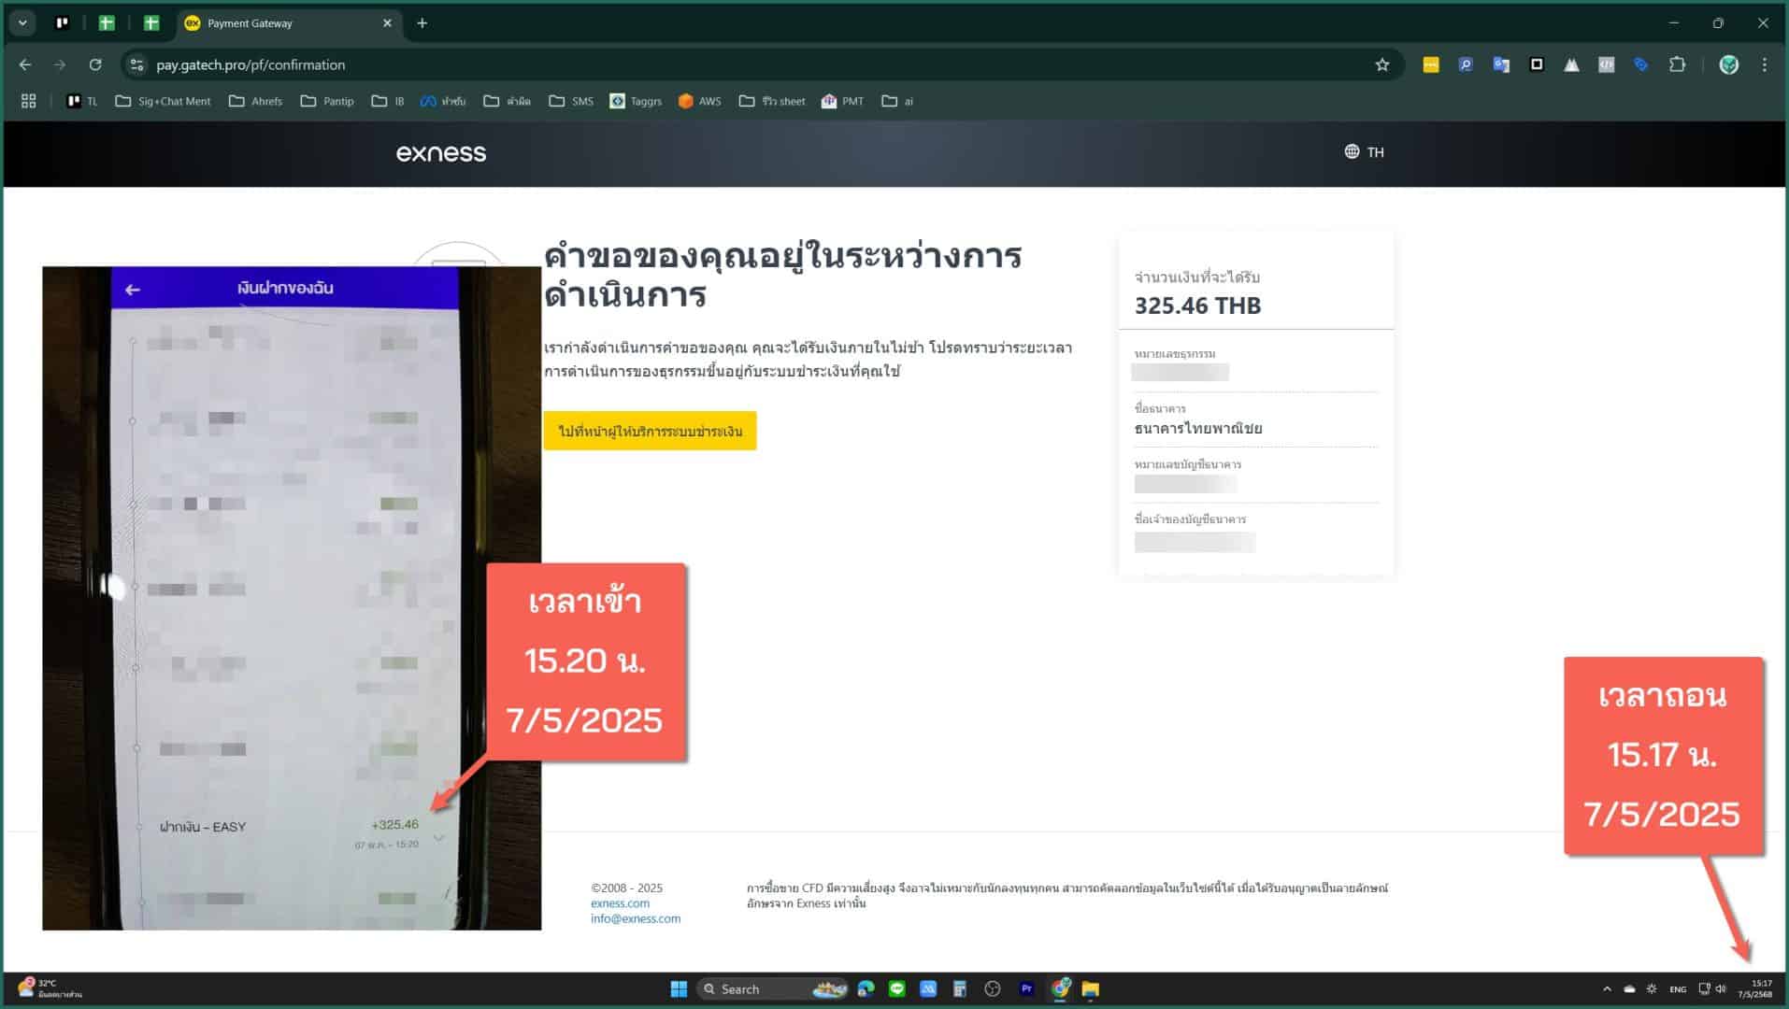Show hidden system tray icons
The width and height of the screenshot is (1789, 1009).
coord(1607,988)
